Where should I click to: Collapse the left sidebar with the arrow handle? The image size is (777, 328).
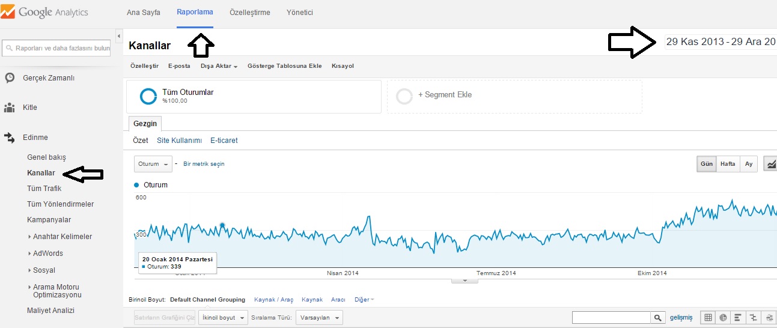pyautogui.click(x=118, y=37)
